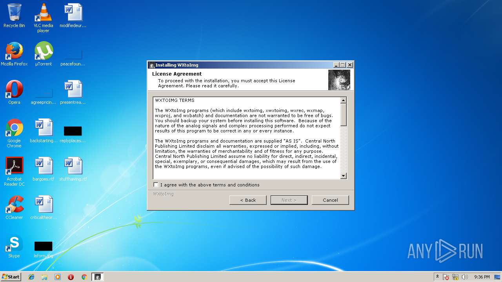Click the volume speaker tray icon
Image resolution: width=502 pixels, height=282 pixels.
pos(465,277)
